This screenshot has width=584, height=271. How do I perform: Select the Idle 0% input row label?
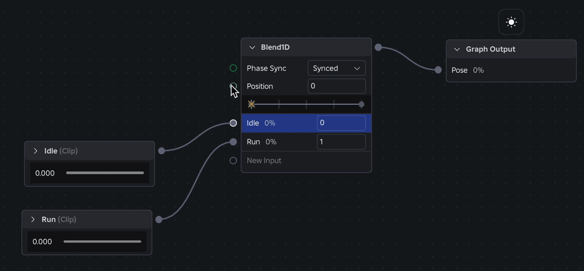click(x=261, y=123)
